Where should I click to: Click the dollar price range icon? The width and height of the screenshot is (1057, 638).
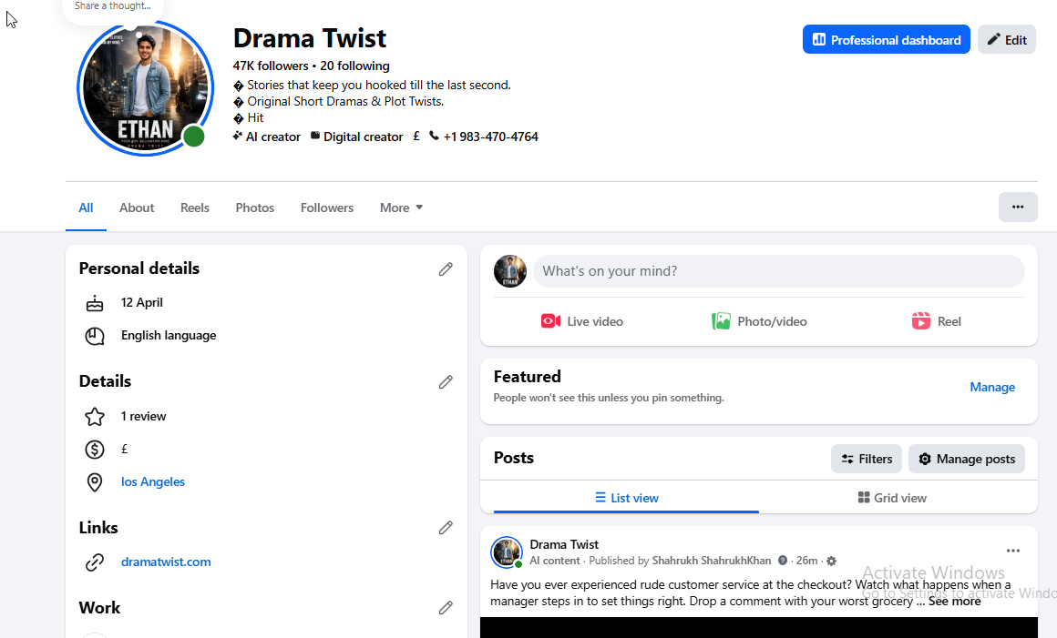[x=95, y=449]
